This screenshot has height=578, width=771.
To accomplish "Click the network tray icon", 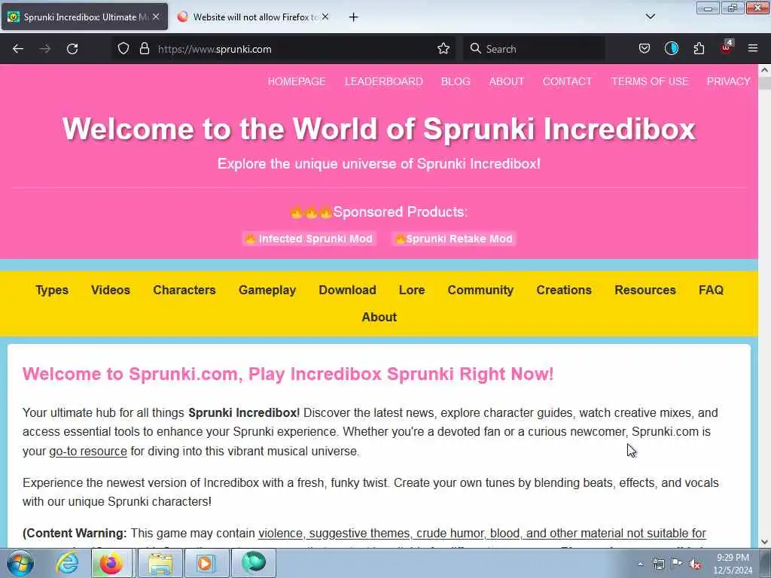I will click(x=658, y=564).
